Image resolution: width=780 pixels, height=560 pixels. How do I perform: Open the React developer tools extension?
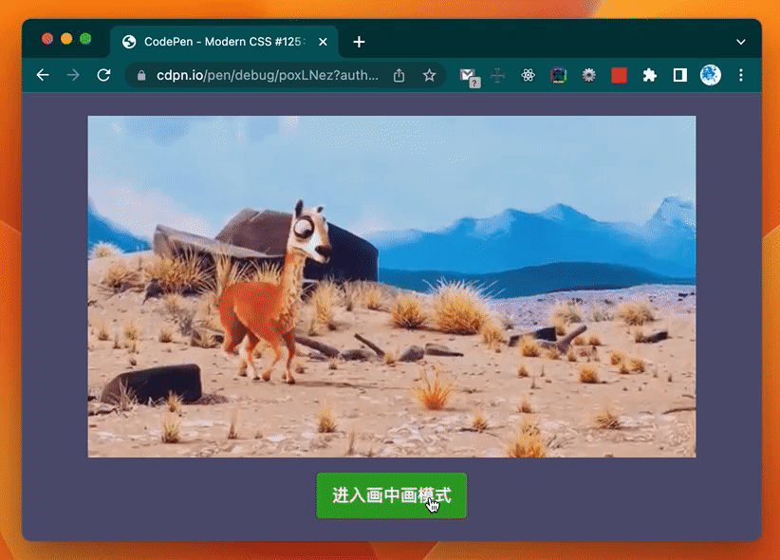(528, 75)
